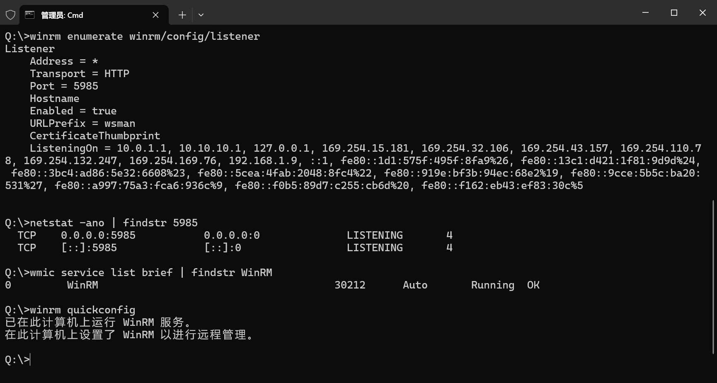This screenshot has width=717, height=383.
Task: Click at the final Q:\> prompt cursor
Action: click(x=30, y=359)
